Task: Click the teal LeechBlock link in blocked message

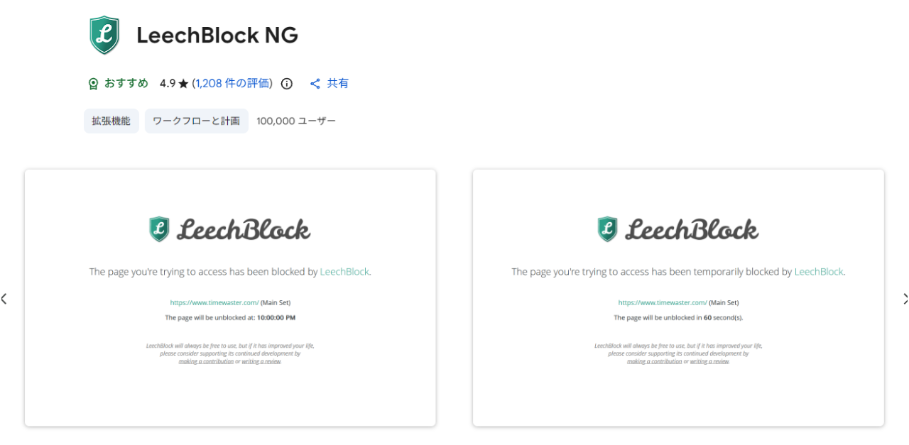Action: click(x=344, y=271)
